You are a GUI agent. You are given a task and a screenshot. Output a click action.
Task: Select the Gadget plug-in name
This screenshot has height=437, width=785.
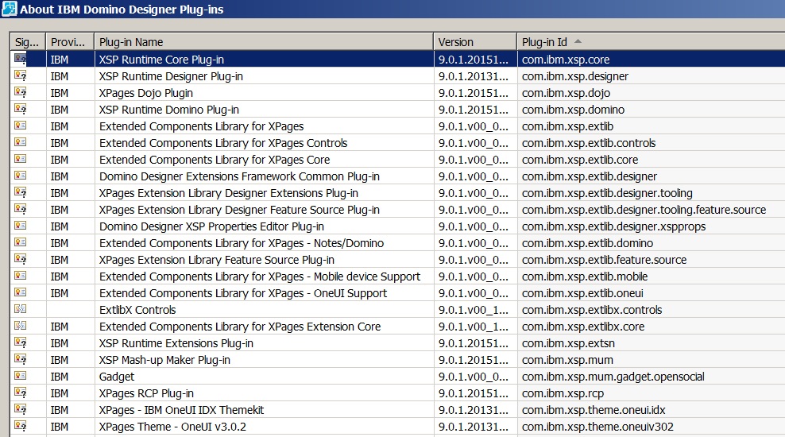coord(117,377)
